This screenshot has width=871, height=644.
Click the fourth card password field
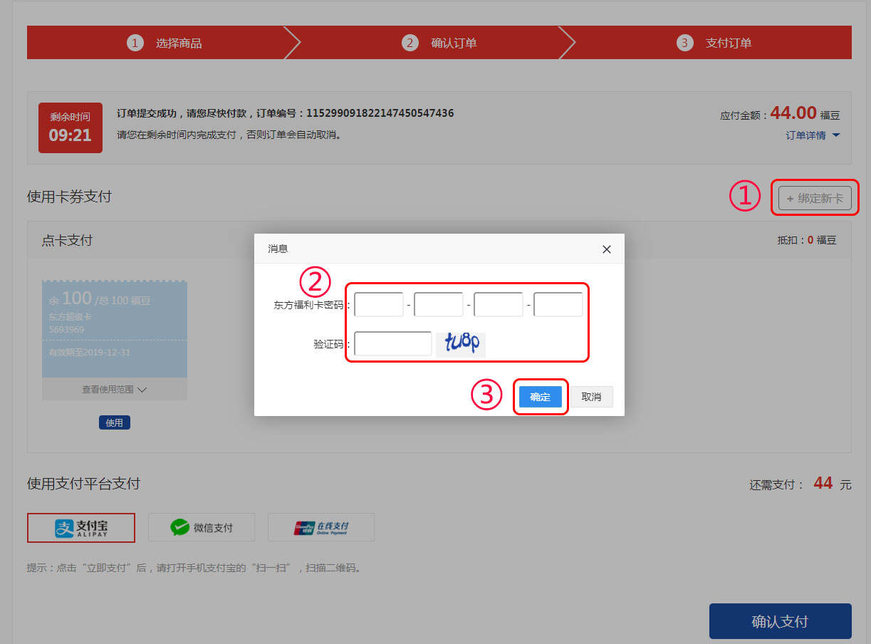[x=558, y=305]
